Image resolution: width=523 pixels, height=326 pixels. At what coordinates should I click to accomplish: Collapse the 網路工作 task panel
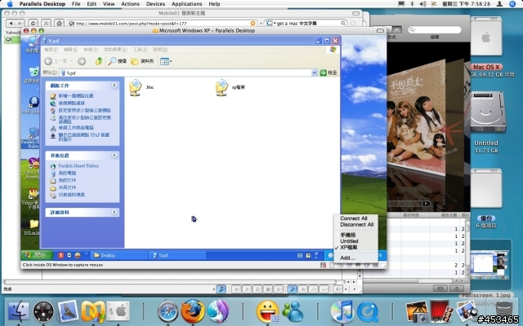pos(114,86)
